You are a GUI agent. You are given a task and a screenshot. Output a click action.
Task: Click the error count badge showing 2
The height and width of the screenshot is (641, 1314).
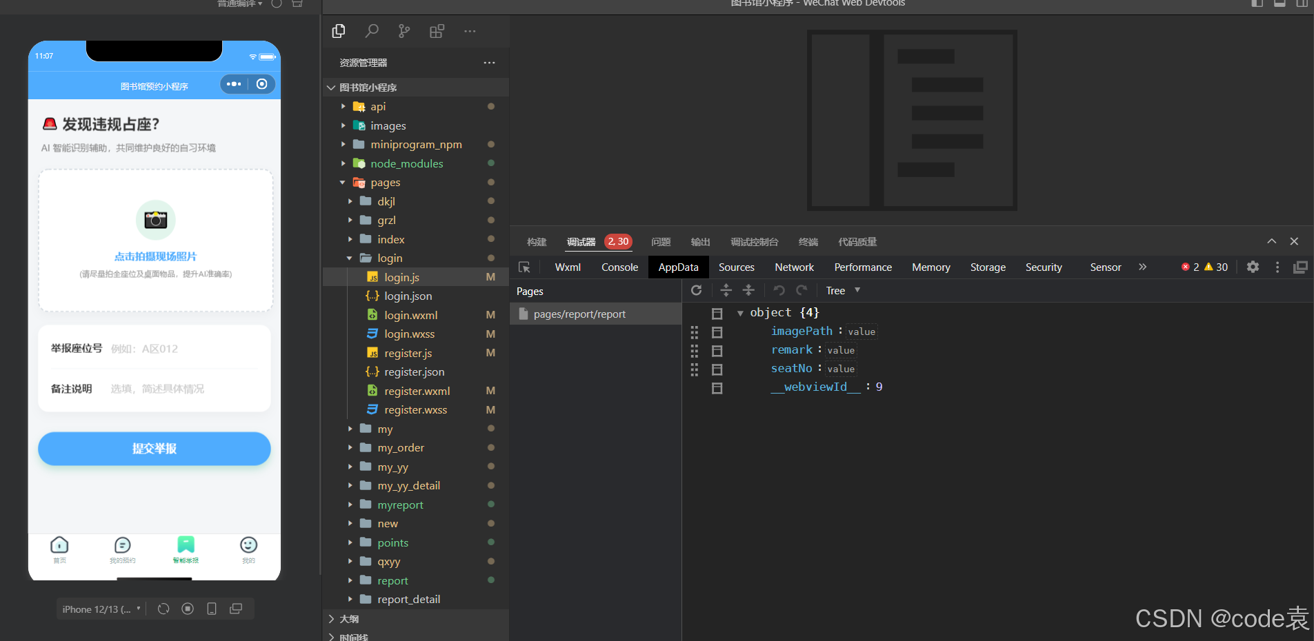1191,267
